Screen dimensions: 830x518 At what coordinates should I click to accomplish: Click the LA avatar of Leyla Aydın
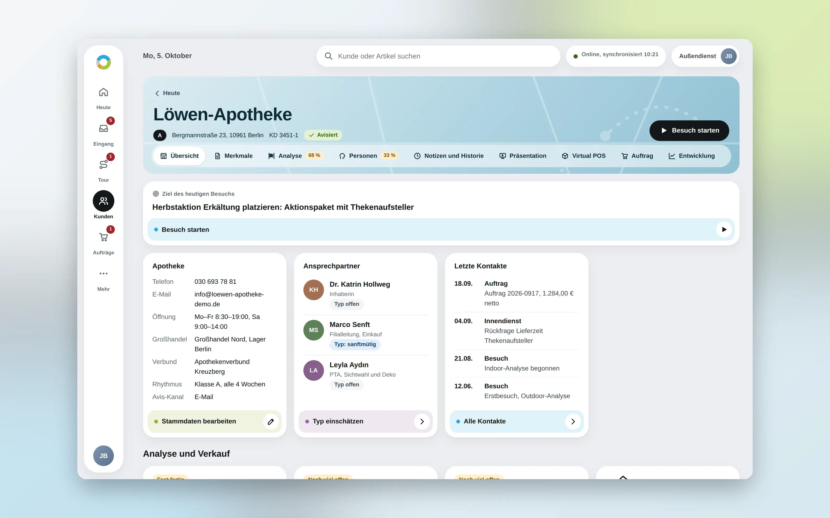point(314,370)
